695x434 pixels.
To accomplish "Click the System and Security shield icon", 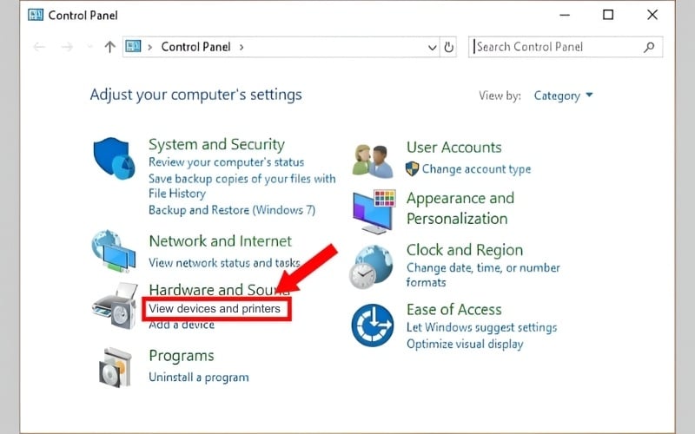I will 115,159.
